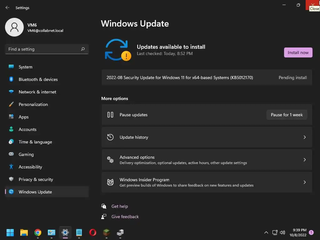Click the Get help chat bubble icon
Viewport: 320px width, 240px height.
(x=104, y=206)
